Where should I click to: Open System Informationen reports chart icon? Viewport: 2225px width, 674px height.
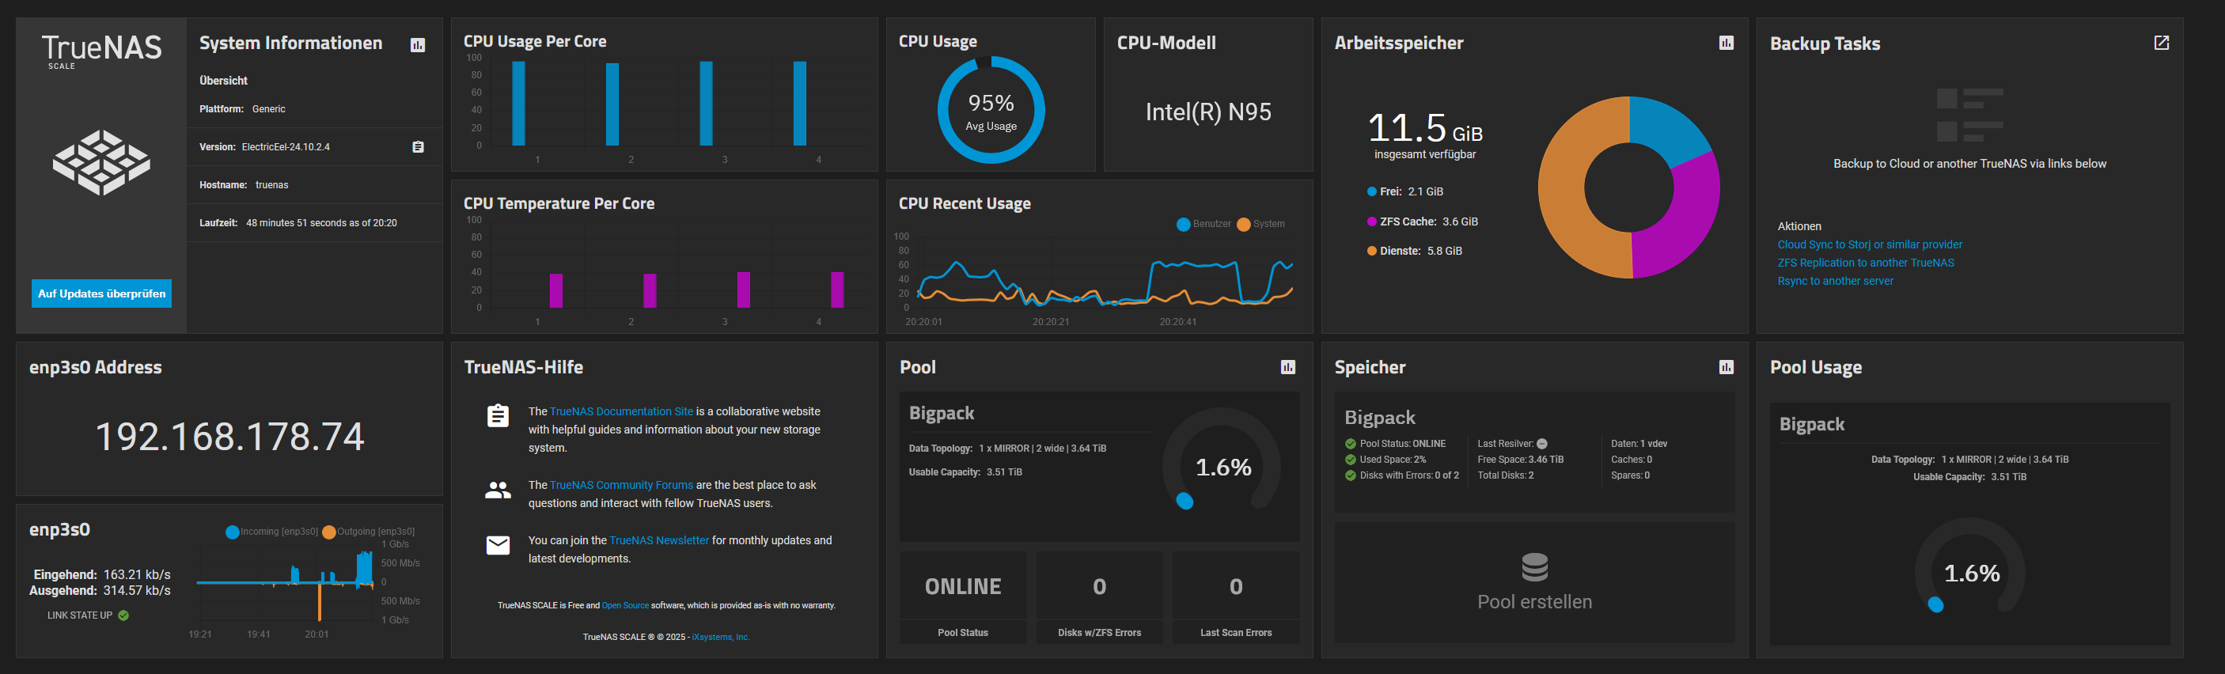[418, 45]
